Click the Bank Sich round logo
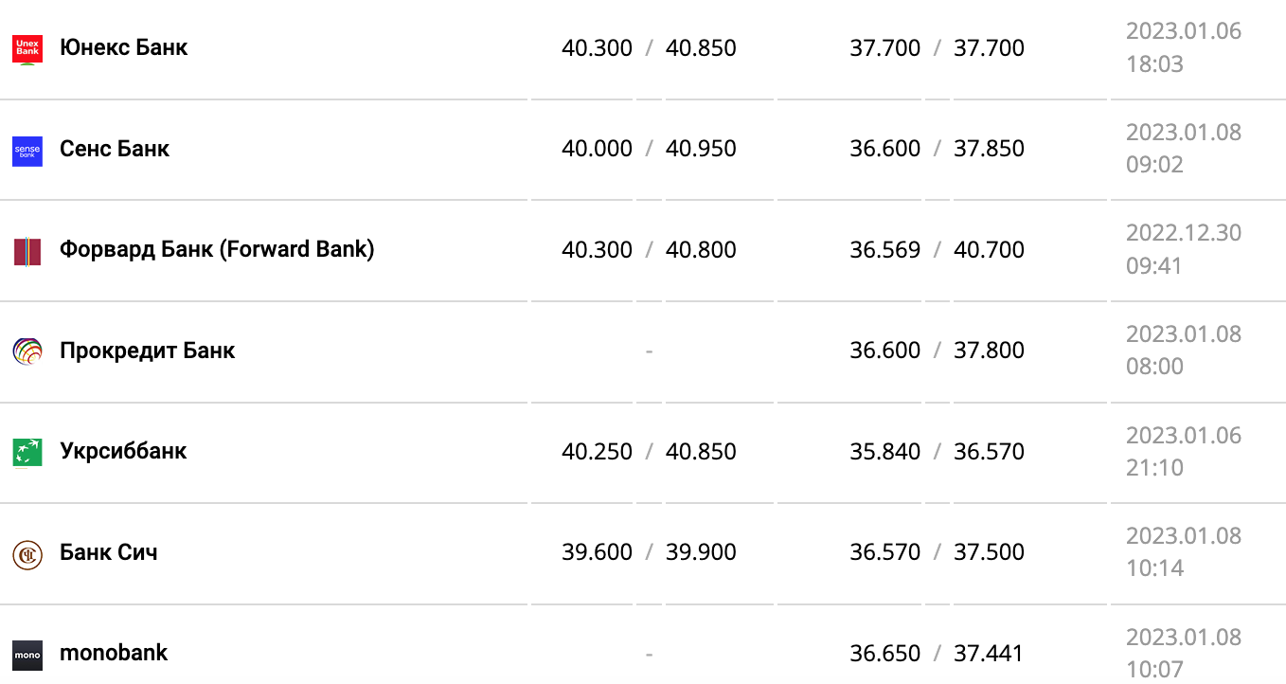This screenshot has width=1286, height=684. tap(27, 554)
